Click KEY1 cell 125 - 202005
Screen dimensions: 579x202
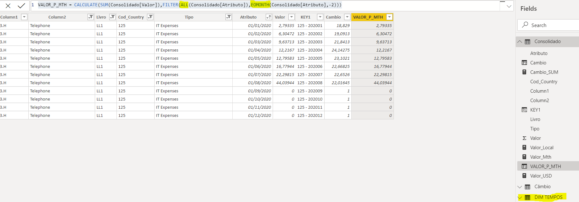310,58
